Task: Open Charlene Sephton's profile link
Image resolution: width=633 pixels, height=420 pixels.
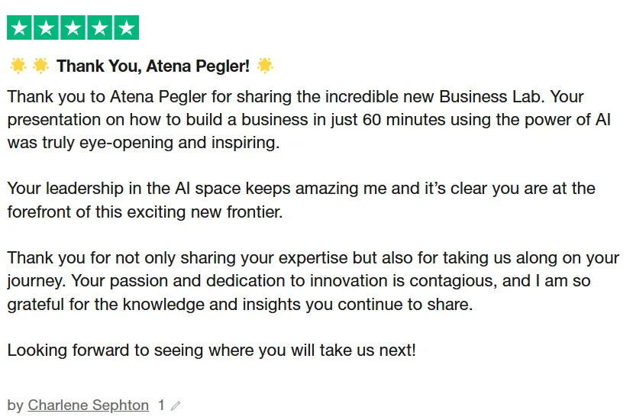Action: click(88, 405)
